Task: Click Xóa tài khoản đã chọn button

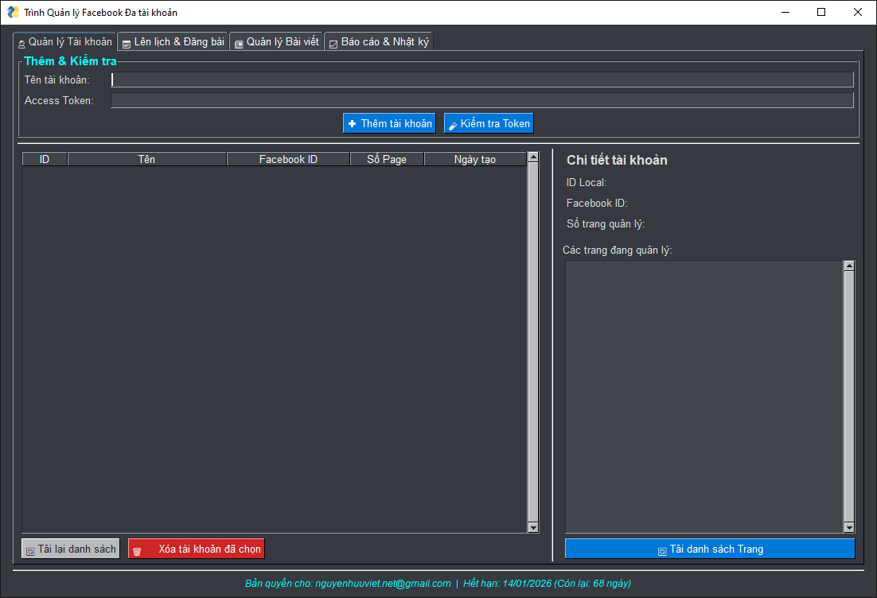Action: [x=197, y=549]
